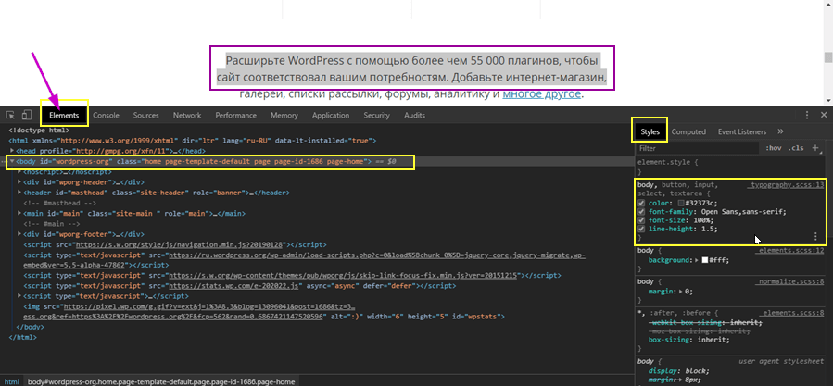This screenshot has width=833, height=386.
Task: Switch to the Styles pane tab
Action: (x=650, y=131)
